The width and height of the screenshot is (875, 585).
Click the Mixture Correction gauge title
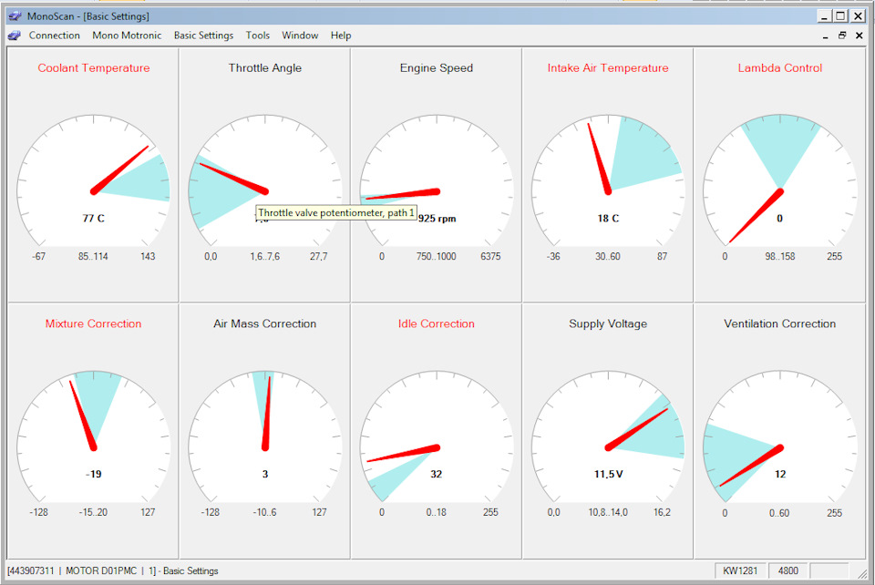pos(93,324)
